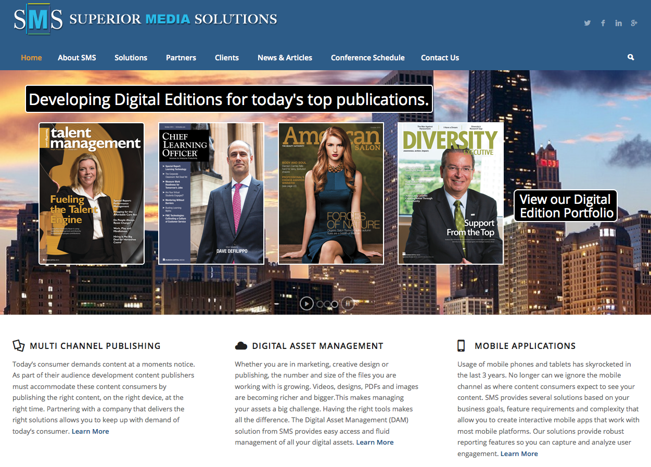Open the Twitter social icon
This screenshot has width=651, height=467.
coord(587,23)
